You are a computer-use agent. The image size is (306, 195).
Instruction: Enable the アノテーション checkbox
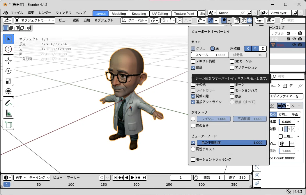point(232,68)
